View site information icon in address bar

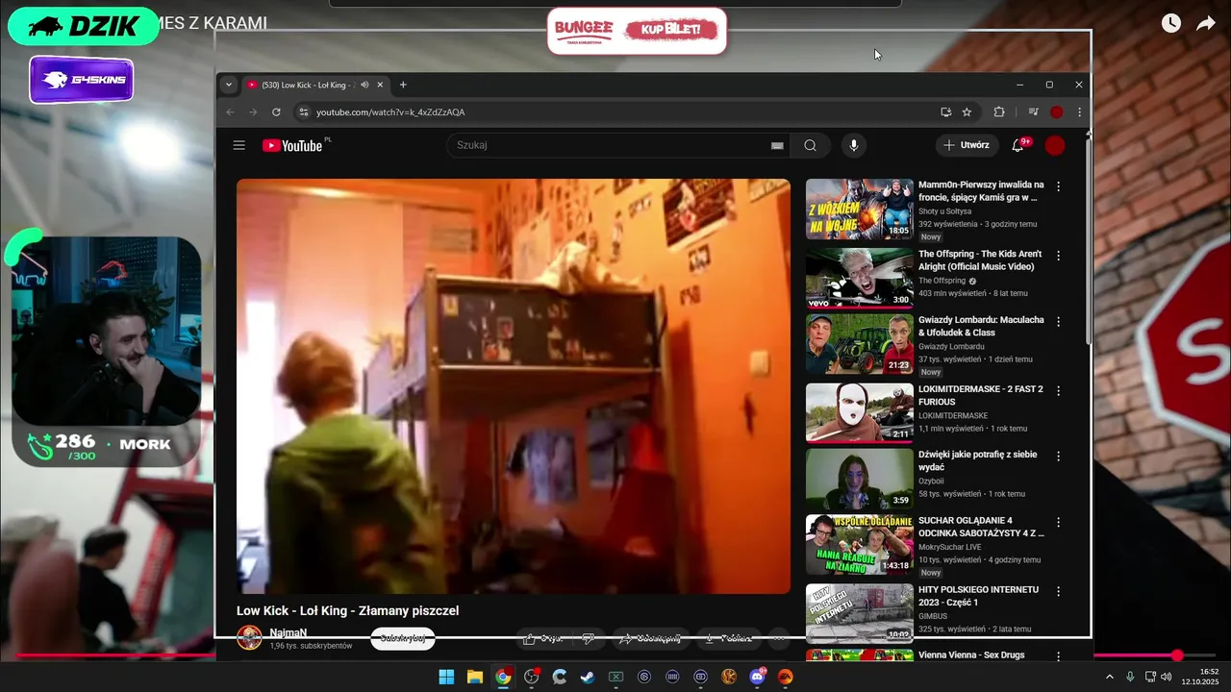304,112
